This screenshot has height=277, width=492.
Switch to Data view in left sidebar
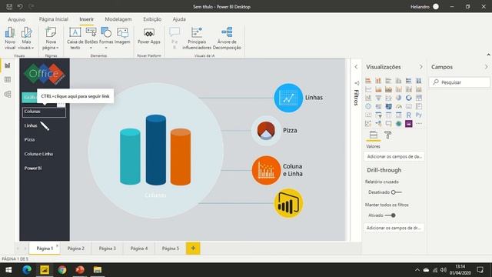tap(7, 80)
